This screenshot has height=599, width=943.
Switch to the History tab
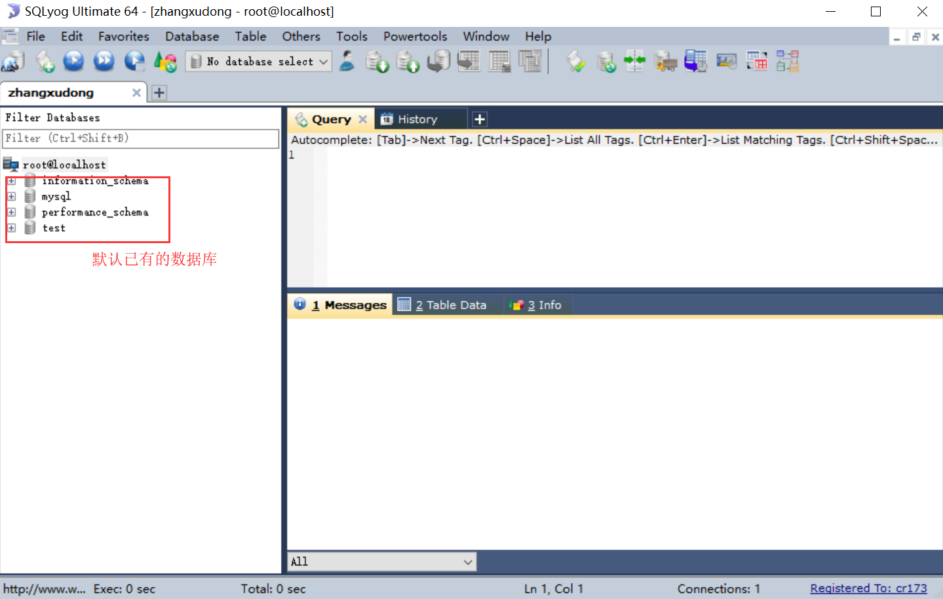(420, 119)
